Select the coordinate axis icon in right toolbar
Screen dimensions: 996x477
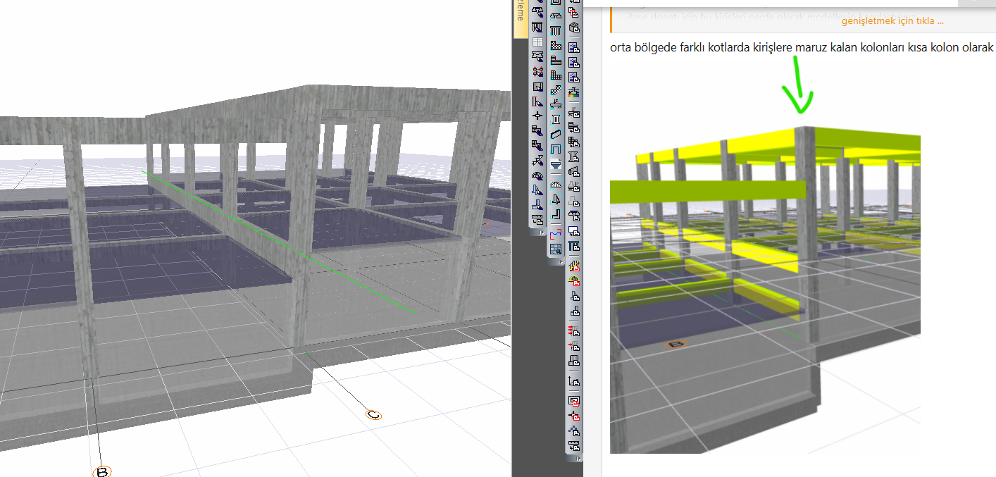(x=573, y=381)
